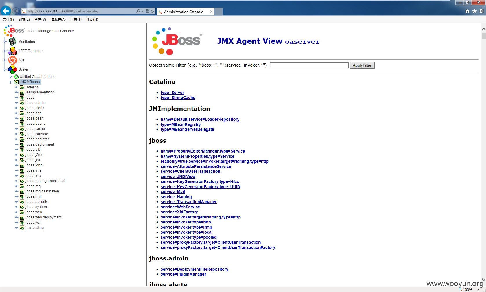Click the JBoss logo in left panel

[14, 31]
